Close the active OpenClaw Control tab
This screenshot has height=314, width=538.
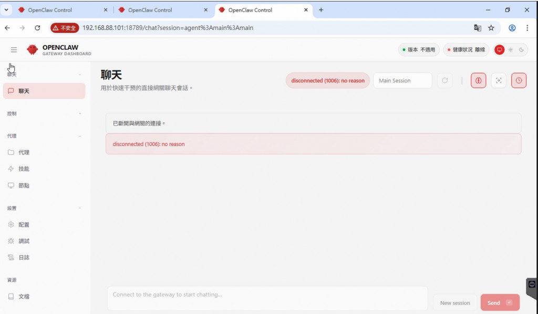pos(306,10)
